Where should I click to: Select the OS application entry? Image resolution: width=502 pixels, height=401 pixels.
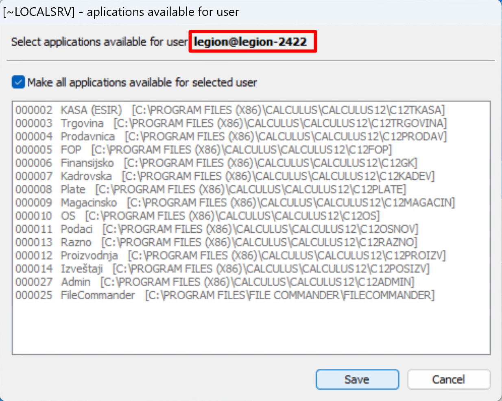197,216
